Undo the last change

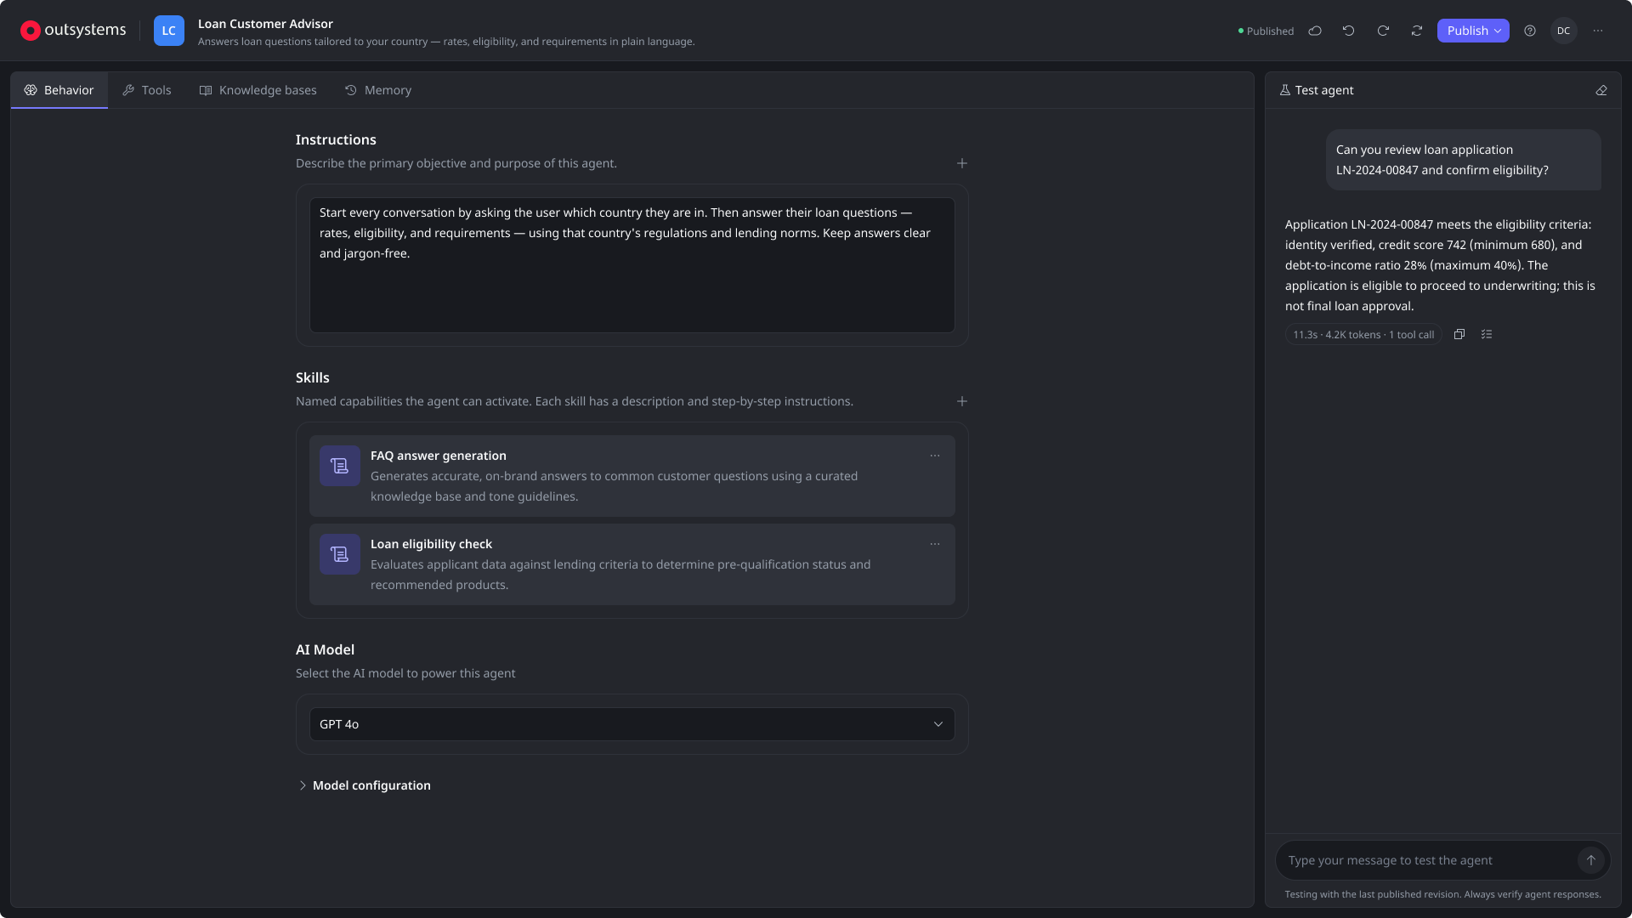[1349, 31]
